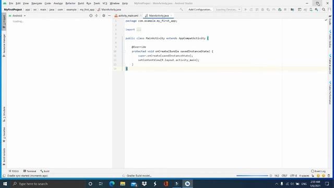
Task: Open the SDK Manager icon
Action: point(317,9)
